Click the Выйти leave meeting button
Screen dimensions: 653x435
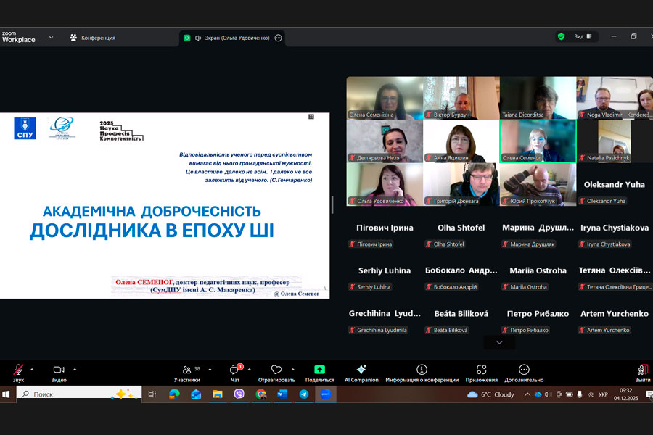643,373
